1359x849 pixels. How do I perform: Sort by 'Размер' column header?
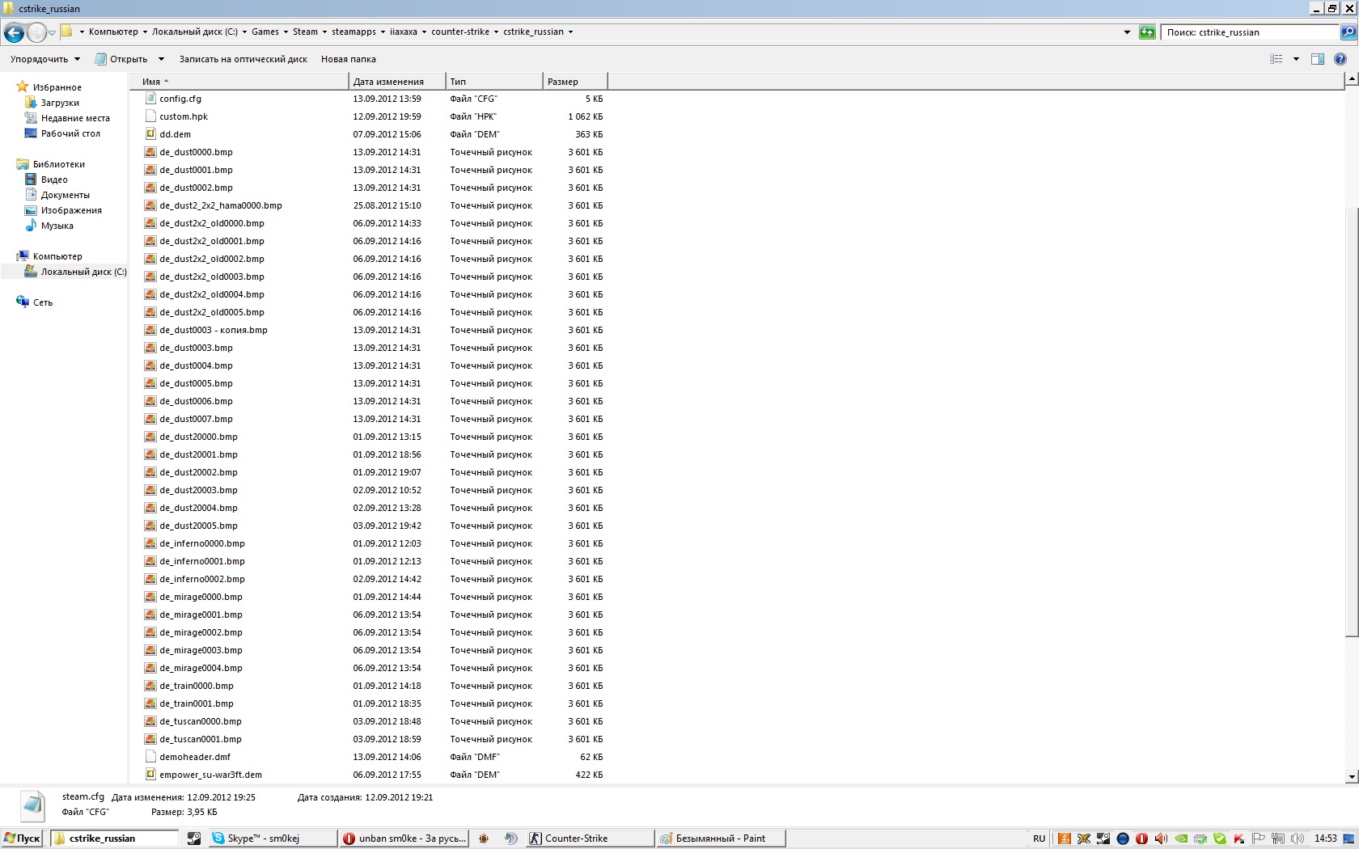[x=575, y=82]
